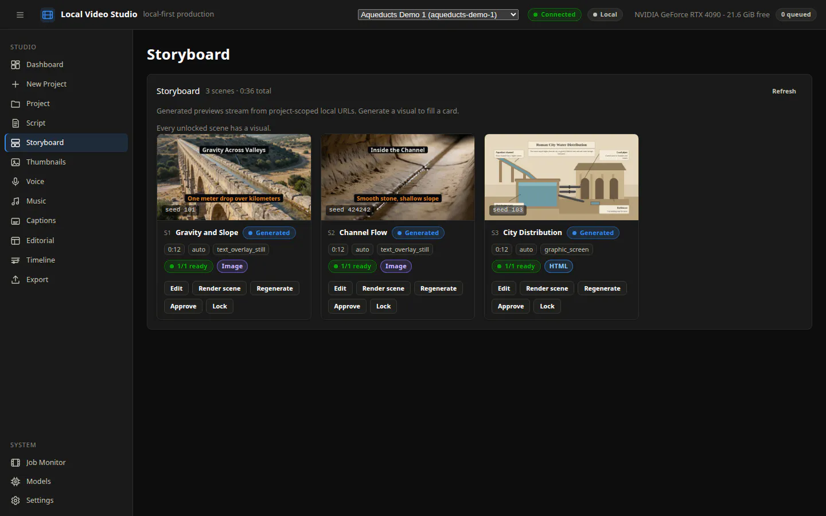This screenshot has width=826, height=516.
Task: Click the seed 424242 label
Action: (x=350, y=210)
